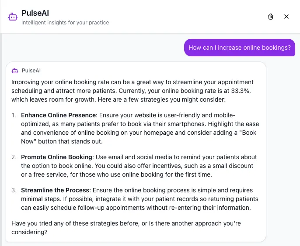300x246 pixels.
Task: Click the PulseAI robot logo in header
Action: click(x=13, y=17)
